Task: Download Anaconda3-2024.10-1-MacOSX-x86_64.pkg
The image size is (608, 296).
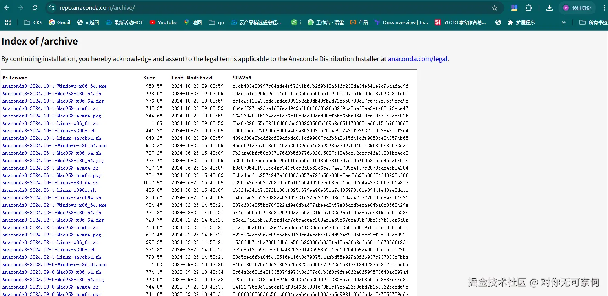Action: (53, 101)
